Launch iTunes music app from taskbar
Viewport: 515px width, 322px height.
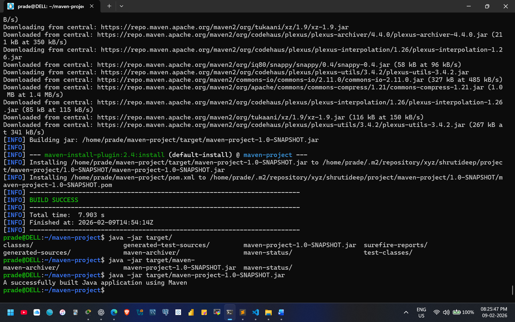(62, 312)
